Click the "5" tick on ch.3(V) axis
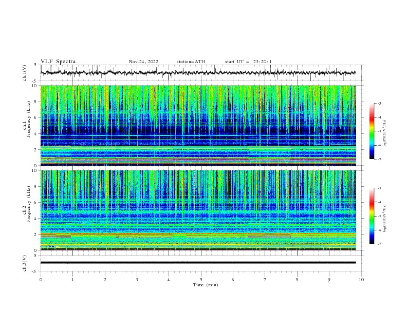The image size is (407, 314). coord(36,256)
